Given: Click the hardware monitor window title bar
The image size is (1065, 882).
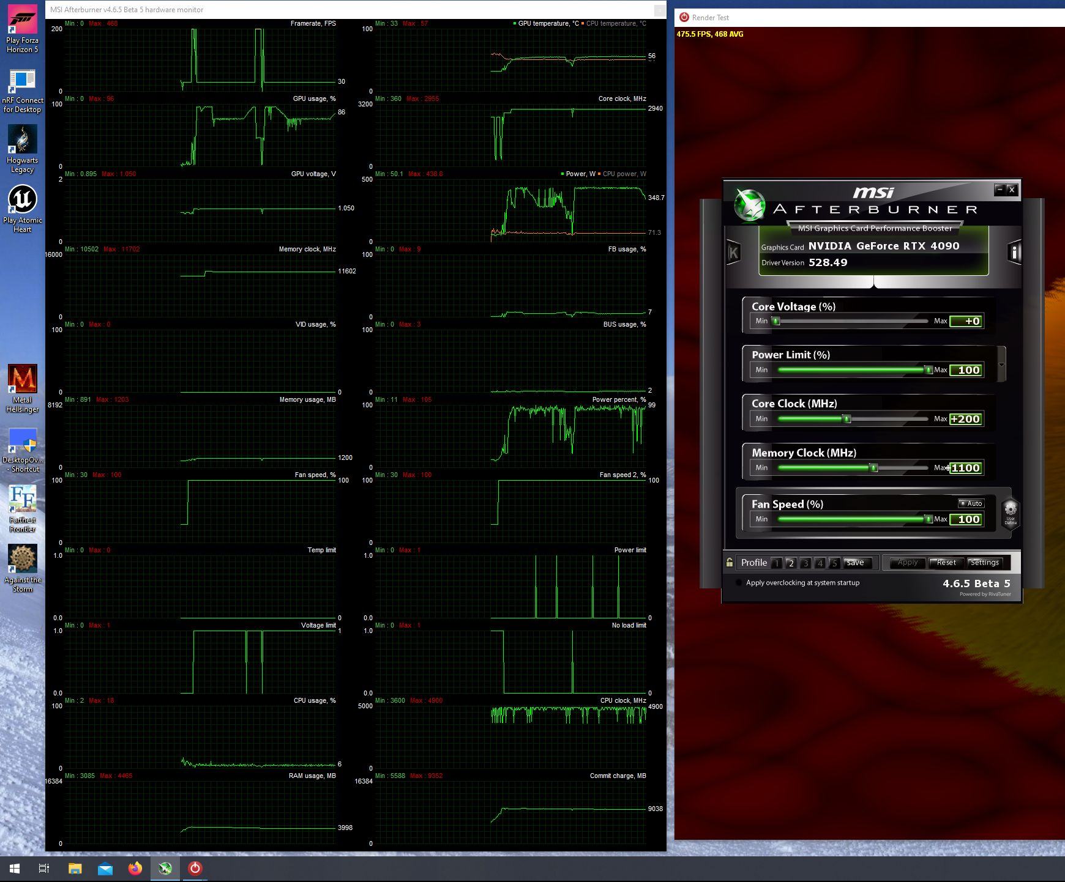Looking at the screenshot, I should tap(355, 10).
